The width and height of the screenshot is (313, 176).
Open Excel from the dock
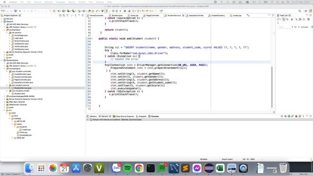[x=220, y=168]
